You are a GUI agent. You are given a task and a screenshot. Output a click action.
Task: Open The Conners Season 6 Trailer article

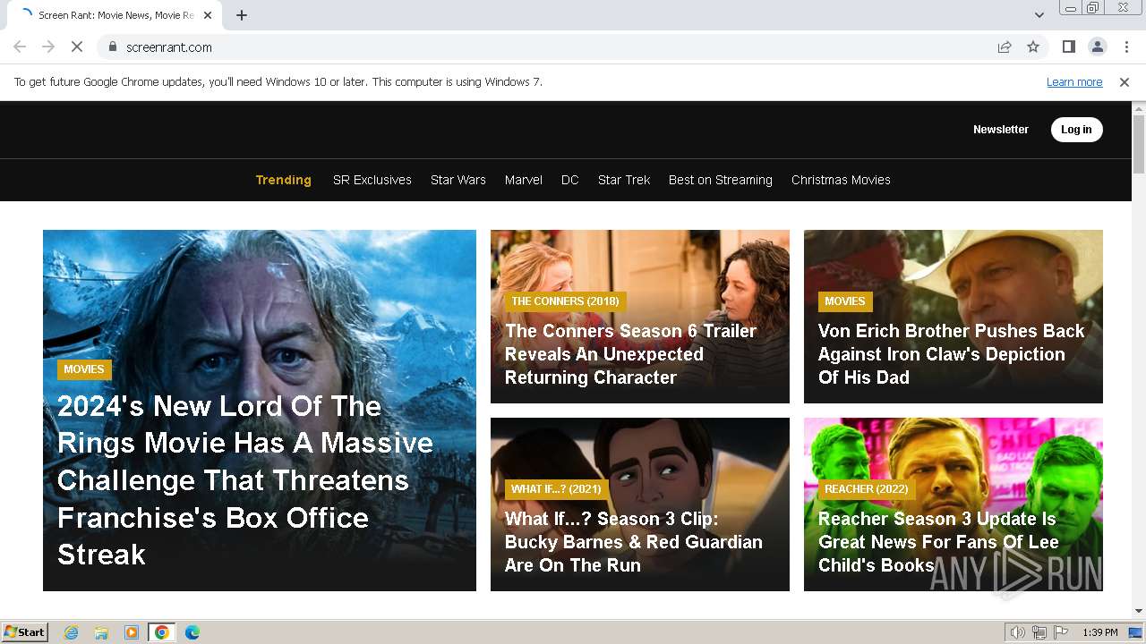click(630, 354)
